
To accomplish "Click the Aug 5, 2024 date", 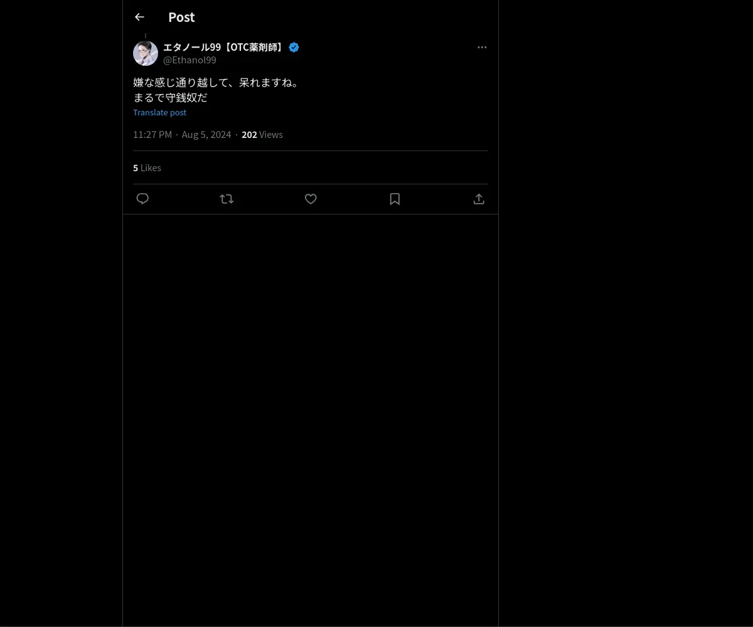I will [206, 135].
